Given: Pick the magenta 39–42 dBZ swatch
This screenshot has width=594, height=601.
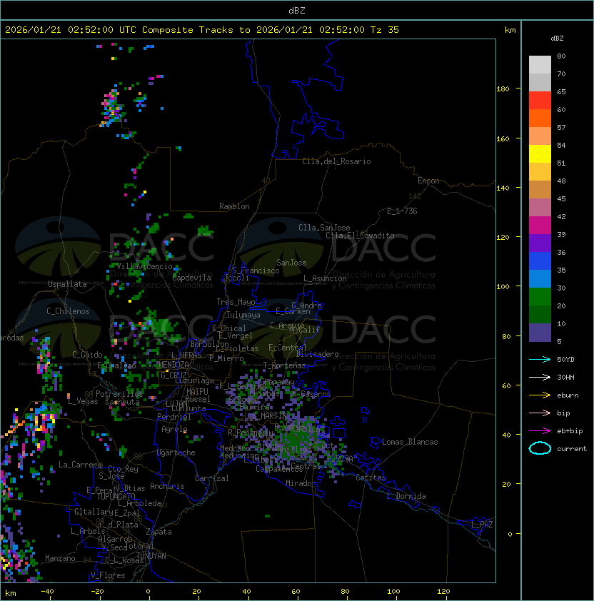Looking at the screenshot, I should click(540, 226).
